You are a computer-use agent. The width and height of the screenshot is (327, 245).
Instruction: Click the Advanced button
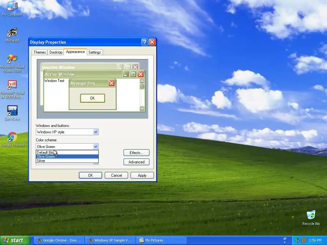point(136,162)
